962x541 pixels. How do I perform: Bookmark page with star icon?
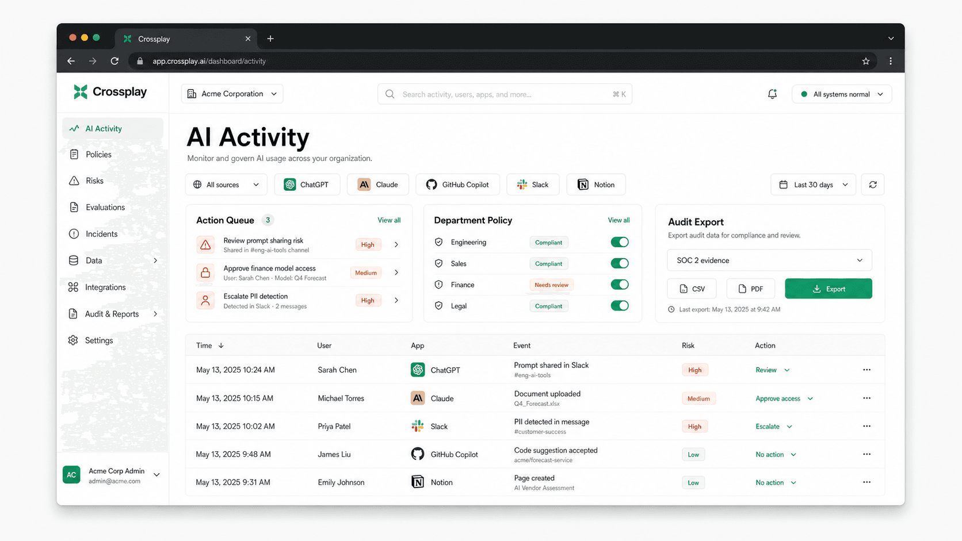click(865, 61)
